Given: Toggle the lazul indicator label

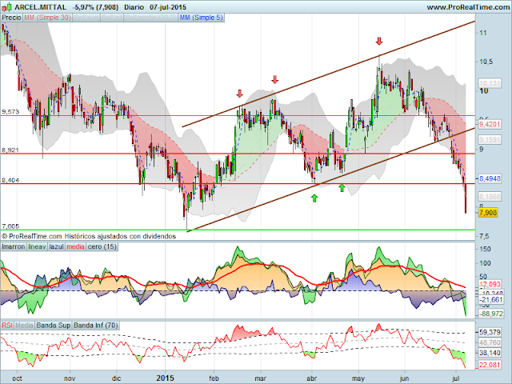Looking at the screenshot, I should [x=57, y=246].
